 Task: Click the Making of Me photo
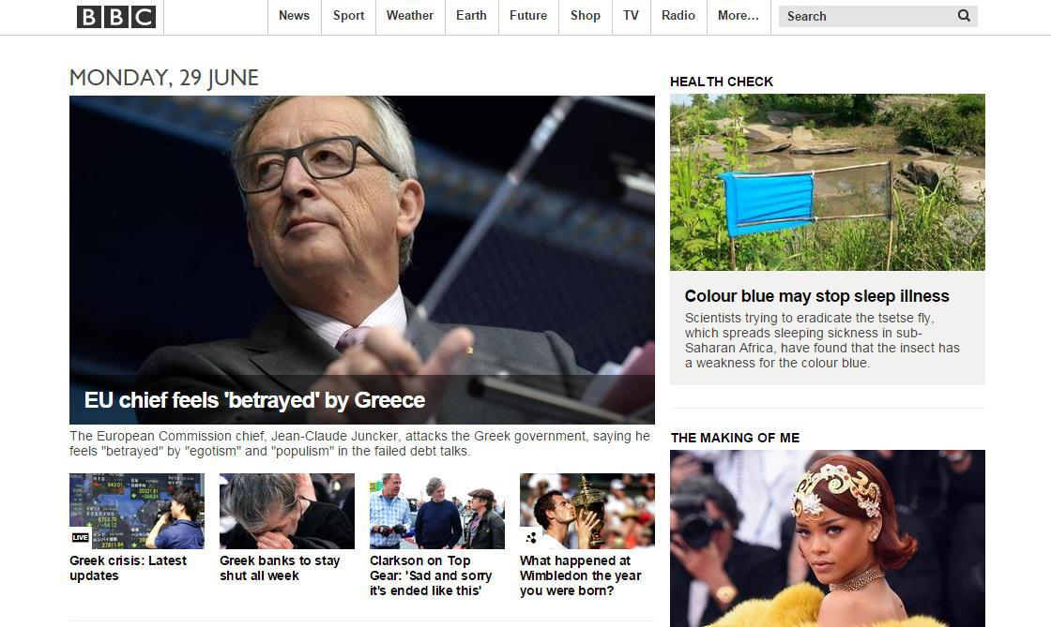click(828, 539)
